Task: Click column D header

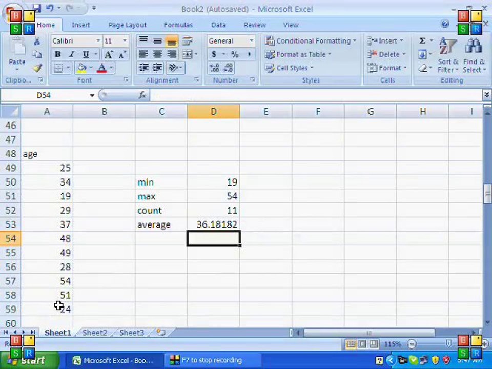Action: click(x=214, y=111)
